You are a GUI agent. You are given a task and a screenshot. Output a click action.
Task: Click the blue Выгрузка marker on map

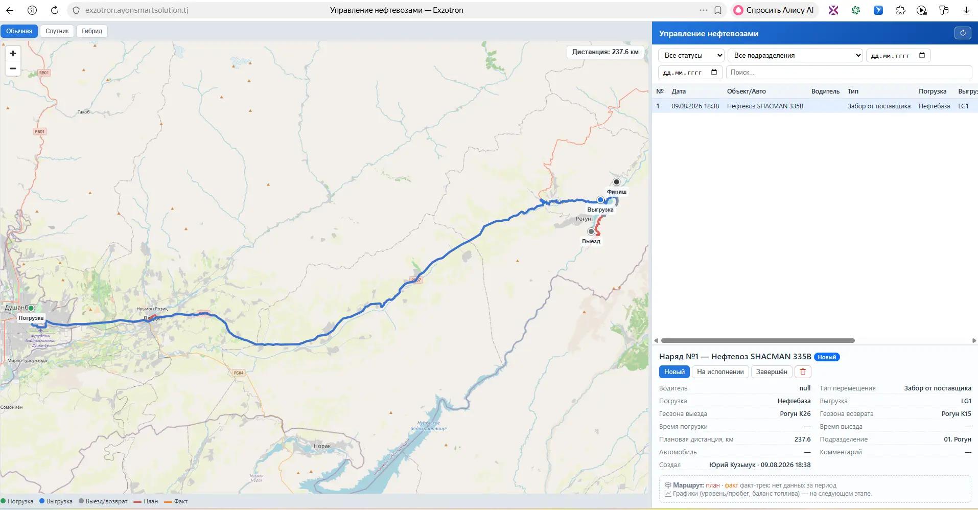600,200
